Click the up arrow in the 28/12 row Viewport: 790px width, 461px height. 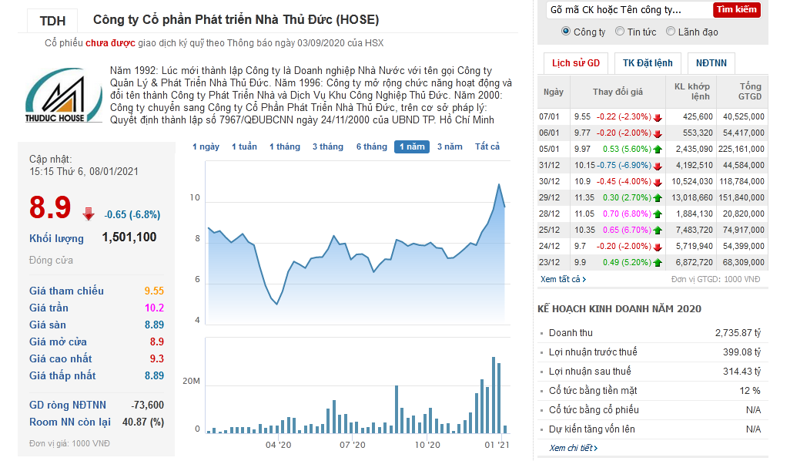pos(658,214)
